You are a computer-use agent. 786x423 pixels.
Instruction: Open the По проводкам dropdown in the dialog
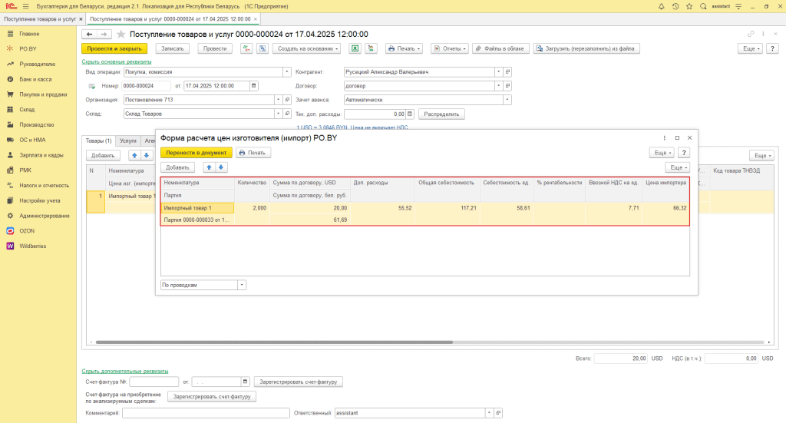tap(242, 285)
